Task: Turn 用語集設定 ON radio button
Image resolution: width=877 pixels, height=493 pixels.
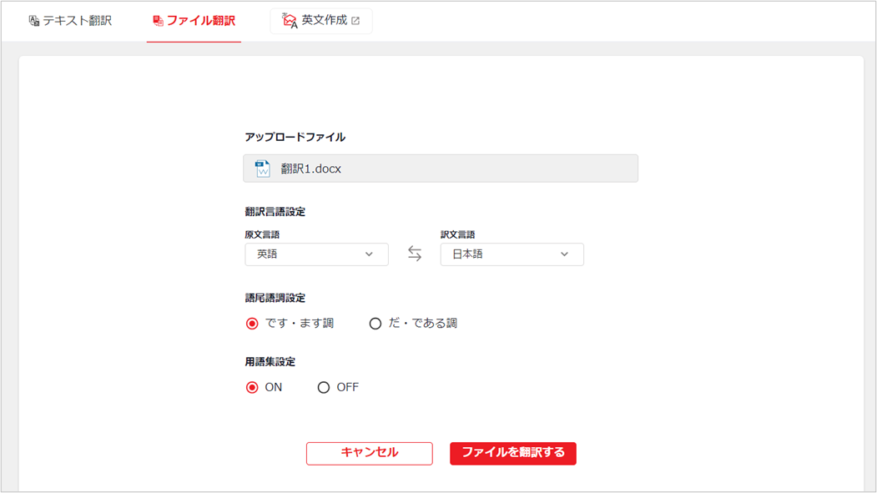Action: pyautogui.click(x=252, y=387)
